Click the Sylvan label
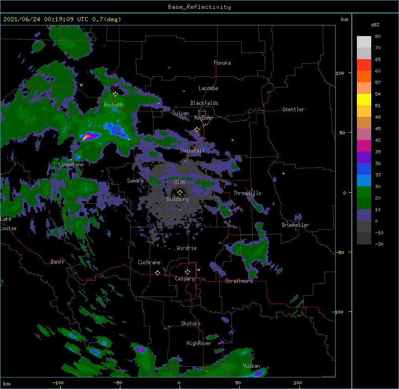This screenshot has width=399, height=389. 181,113
